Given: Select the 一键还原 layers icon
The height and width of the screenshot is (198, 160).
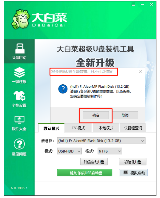Looking at the screenshot, I should coord(19,72).
